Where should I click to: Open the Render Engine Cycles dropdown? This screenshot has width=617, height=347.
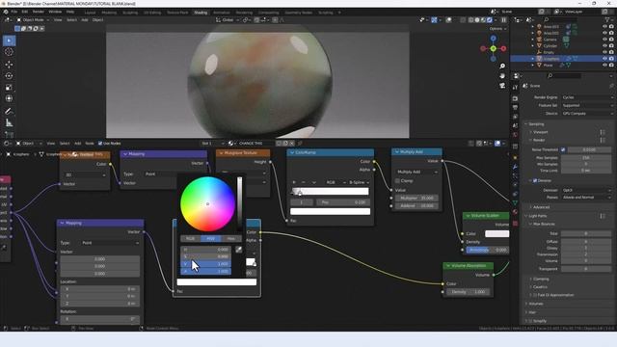587,97
